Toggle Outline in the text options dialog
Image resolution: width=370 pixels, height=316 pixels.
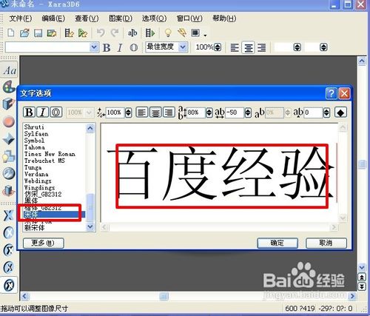click(x=56, y=112)
